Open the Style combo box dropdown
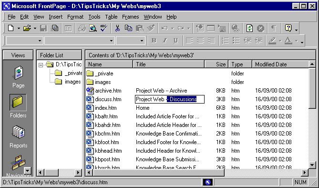Screen dimensions: 319x188 40,41
